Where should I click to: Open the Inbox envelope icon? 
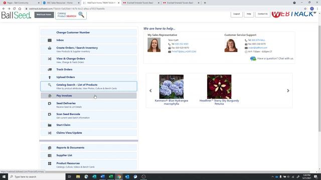pyautogui.click(x=50, y=40)
